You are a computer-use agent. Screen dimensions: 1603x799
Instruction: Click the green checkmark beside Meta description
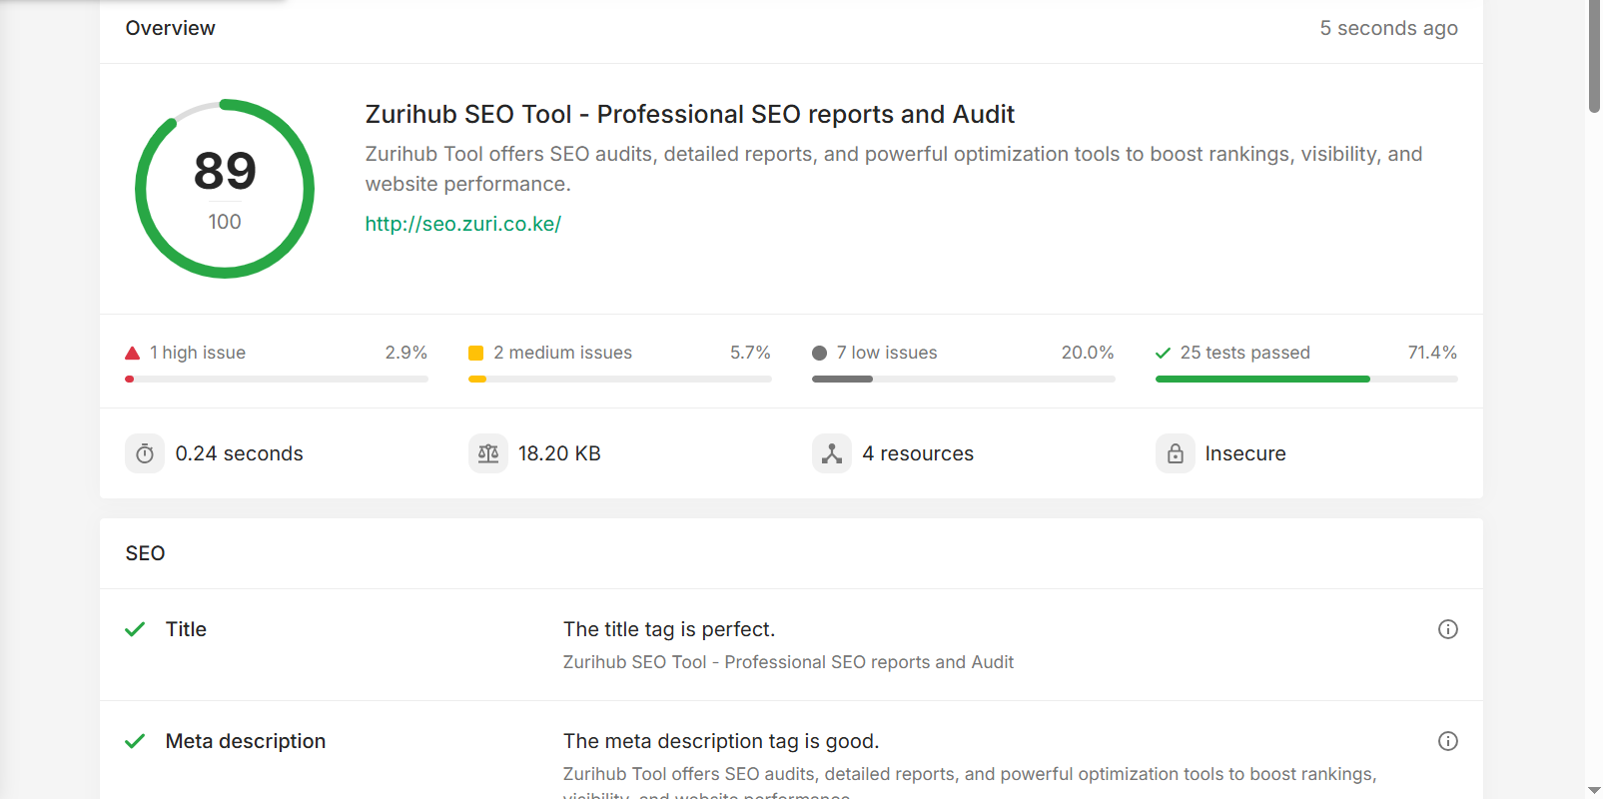tap(135, 741)
